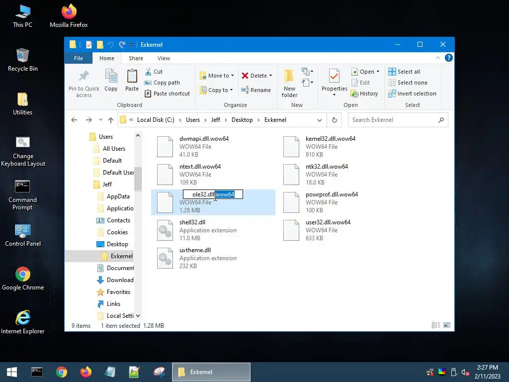The image size is (509, 382).
Task: Switch to the Home tab
Action: coord(107,58)
